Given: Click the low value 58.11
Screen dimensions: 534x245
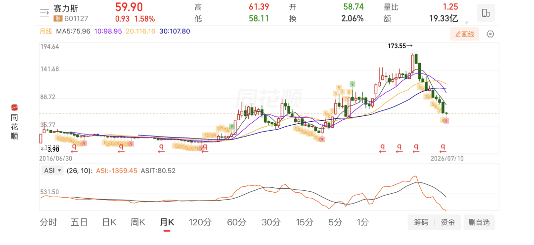Looking at the screenshot, I should 259,18.
